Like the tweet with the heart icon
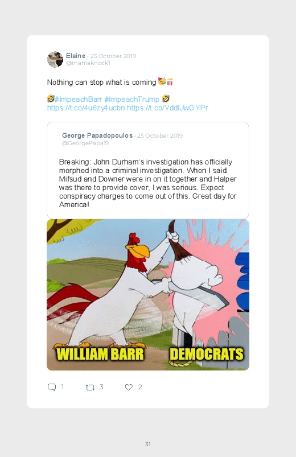 click(x=129, y=387)
